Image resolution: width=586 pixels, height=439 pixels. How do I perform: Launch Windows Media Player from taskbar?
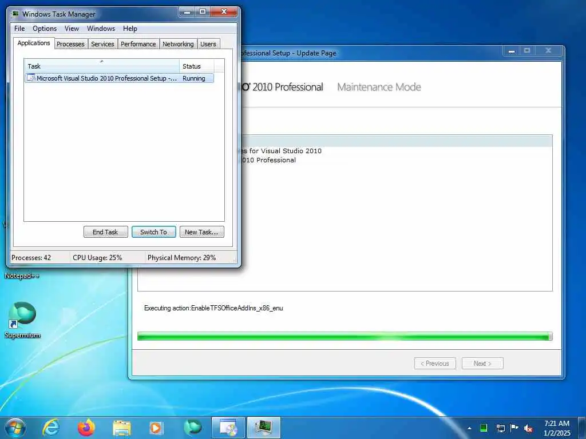coord(156,428)
